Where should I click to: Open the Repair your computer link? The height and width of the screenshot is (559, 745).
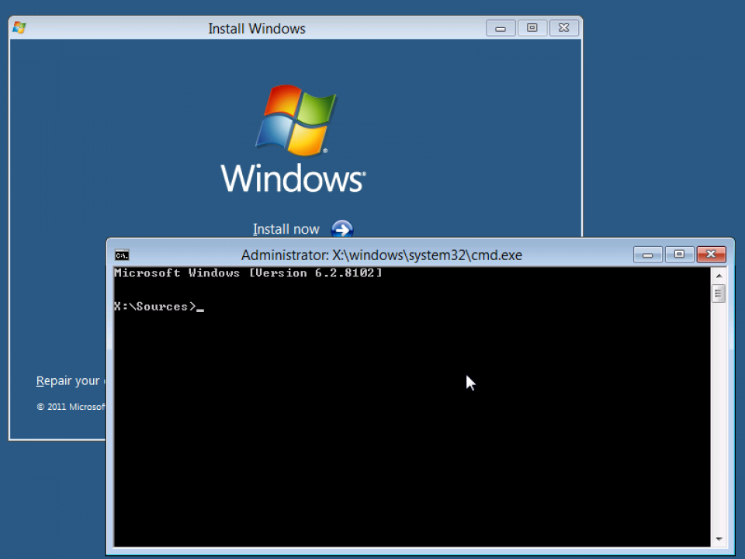[71, 380]
